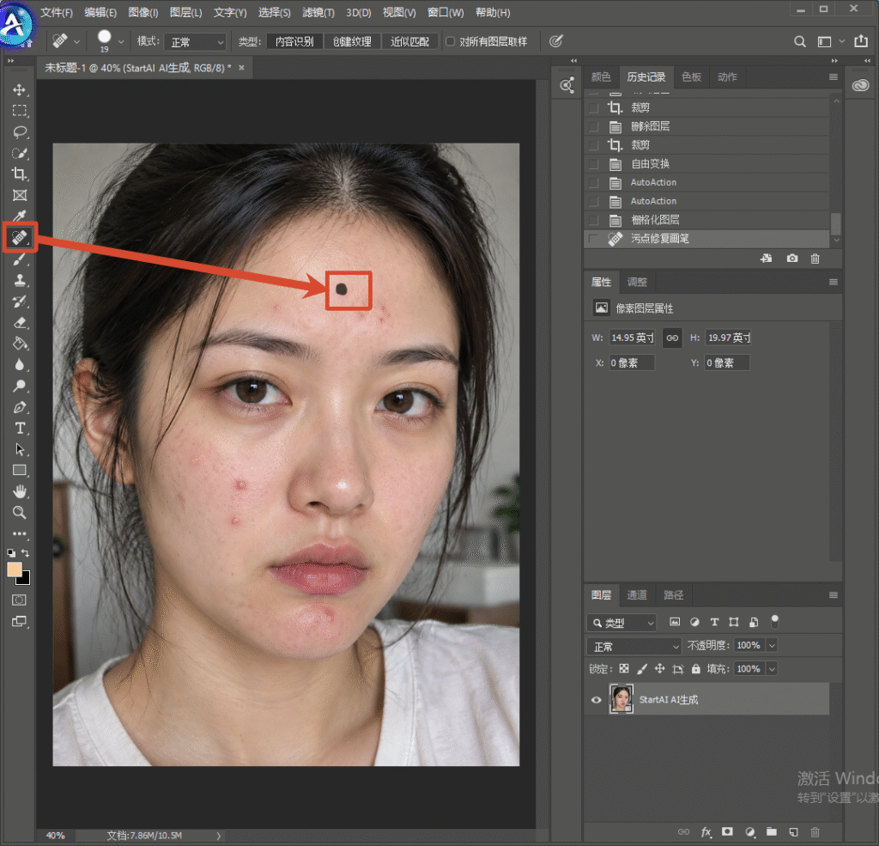Viewport: 879px width, 846px height.
Task: Select the Horizontal Type tool
Action: pyautogui.click(x=20, y=428)
